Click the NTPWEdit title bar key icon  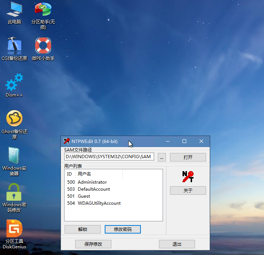tap(67, 141)
